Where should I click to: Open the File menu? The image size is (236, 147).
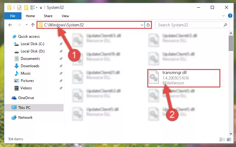(x=13, y=16)
